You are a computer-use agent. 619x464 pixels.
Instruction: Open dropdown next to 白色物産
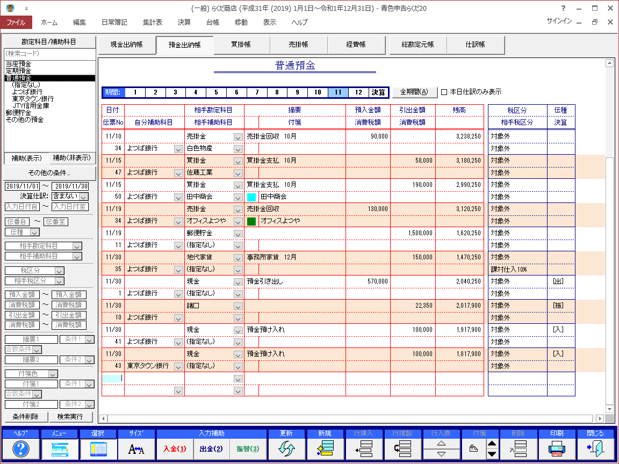click(x=238, y=149)
